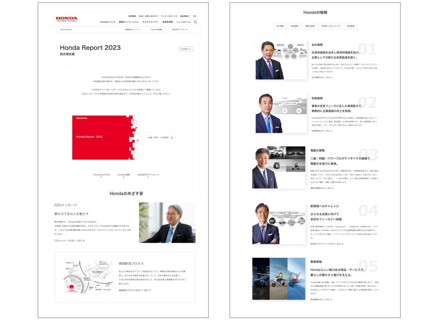Select 財務戦略 strategy tab

click(295, 26)
